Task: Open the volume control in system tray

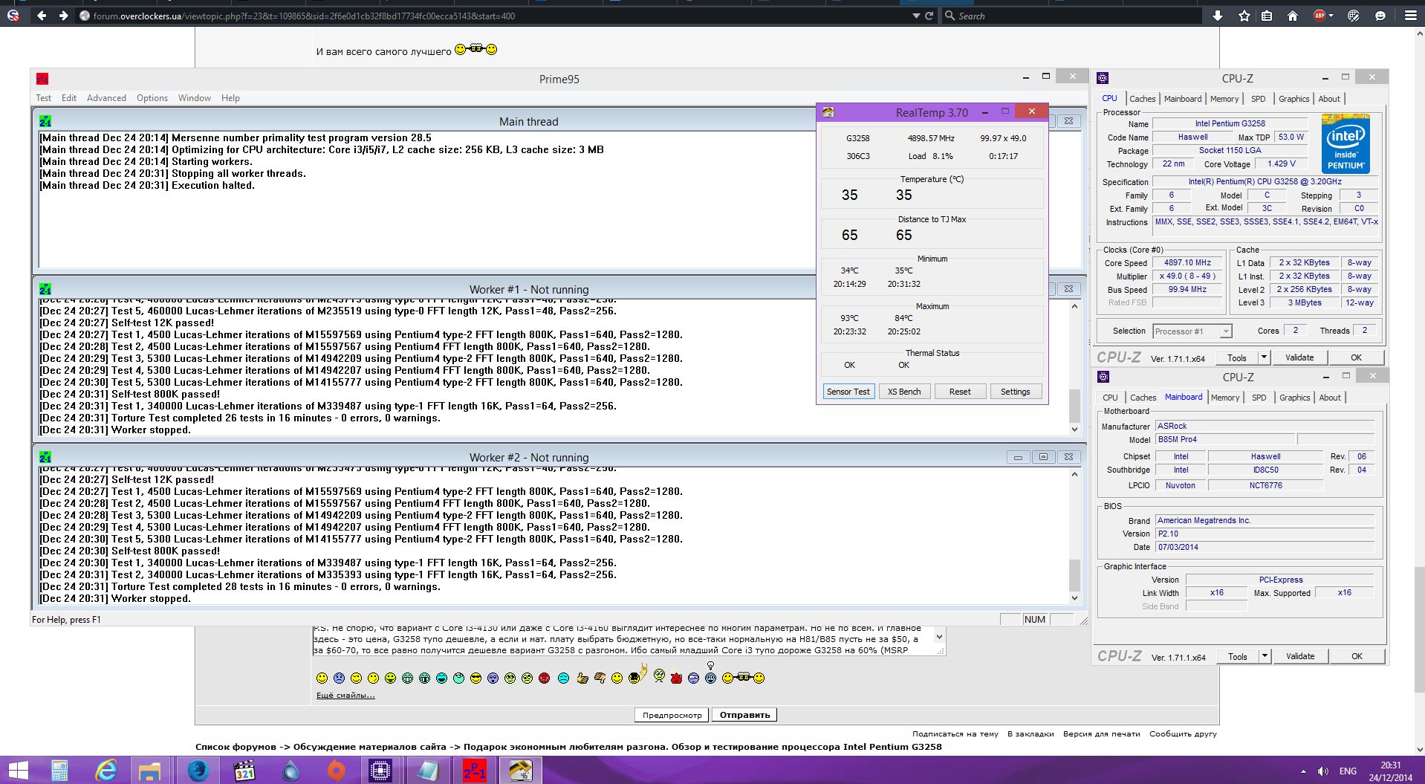Action: (x=1323, y=771)
